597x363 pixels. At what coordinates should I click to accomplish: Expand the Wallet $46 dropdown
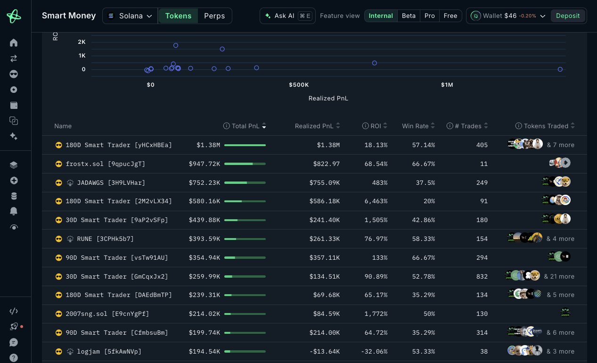(x=508, y=16)
